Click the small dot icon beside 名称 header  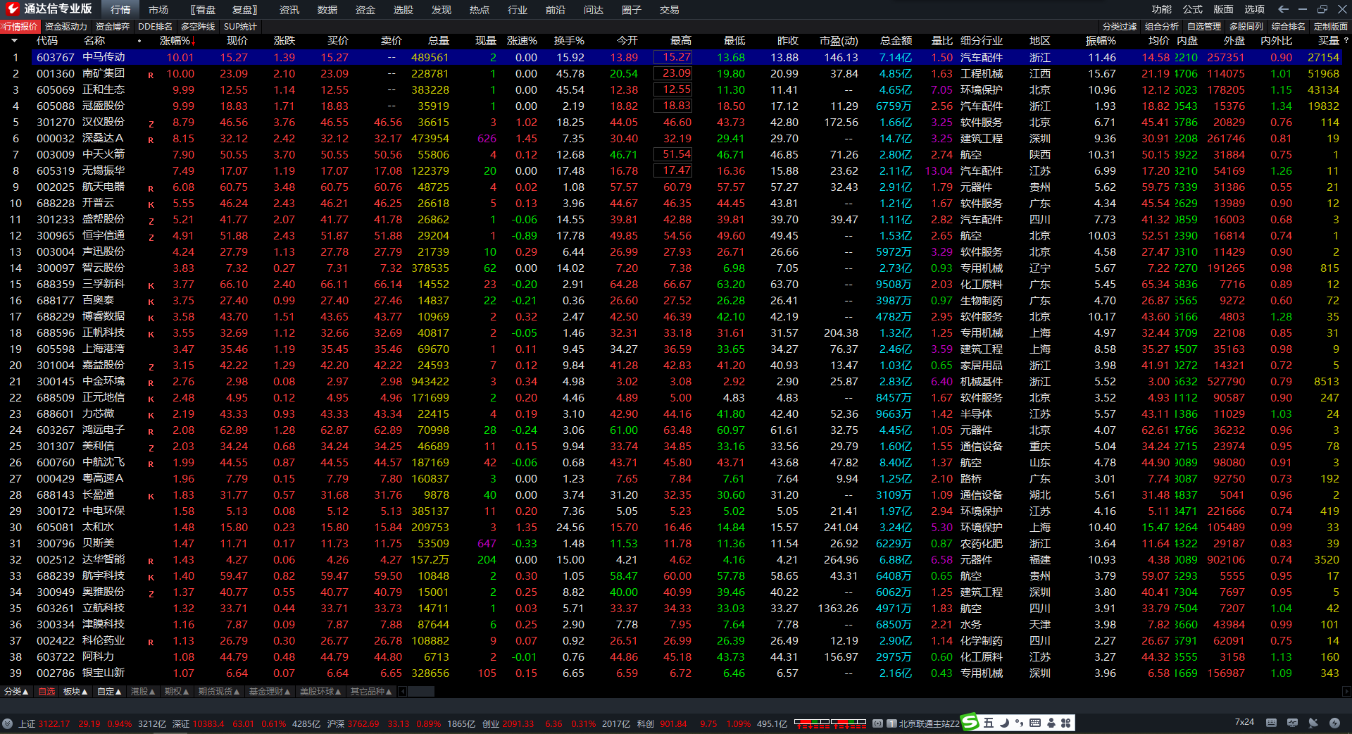139,41
